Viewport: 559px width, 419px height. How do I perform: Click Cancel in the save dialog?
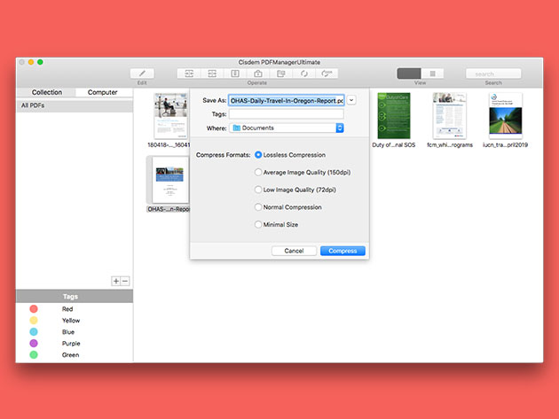294,251
